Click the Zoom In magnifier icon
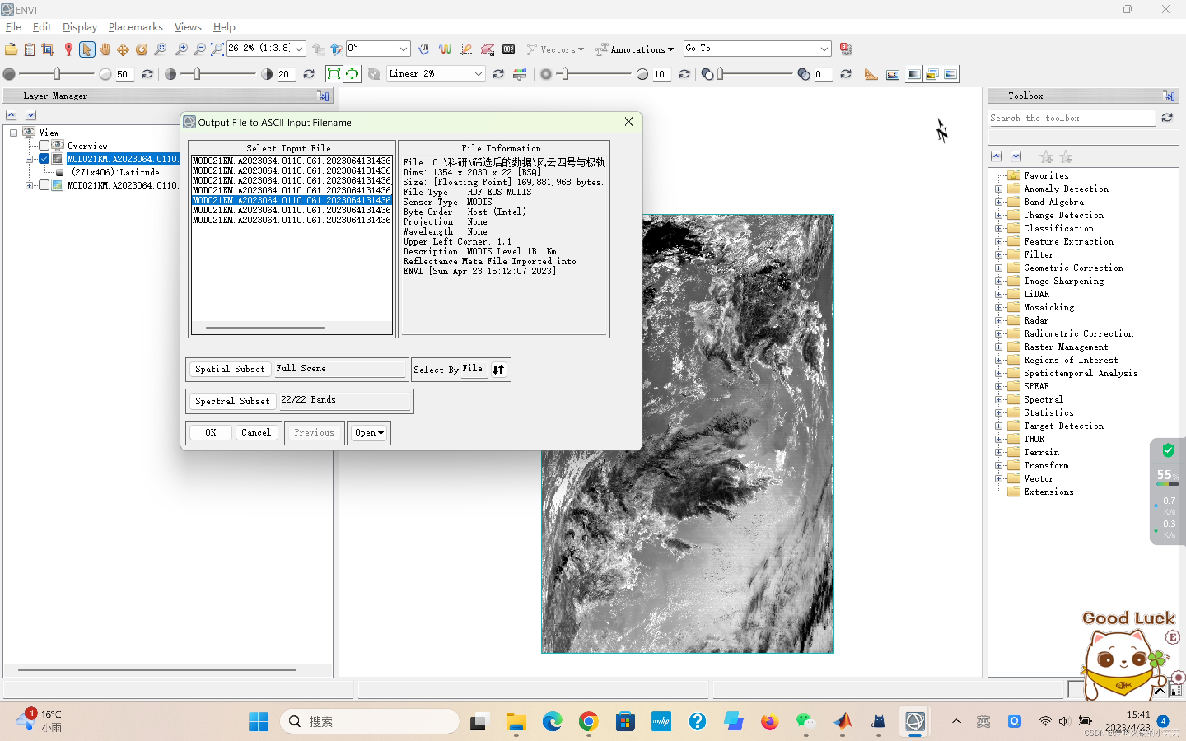This screenshot has height=741, width=1186. click(x=181, y=49)
